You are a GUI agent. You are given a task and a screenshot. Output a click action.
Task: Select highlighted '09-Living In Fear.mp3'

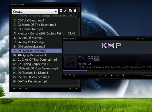(x=37, y=51)
